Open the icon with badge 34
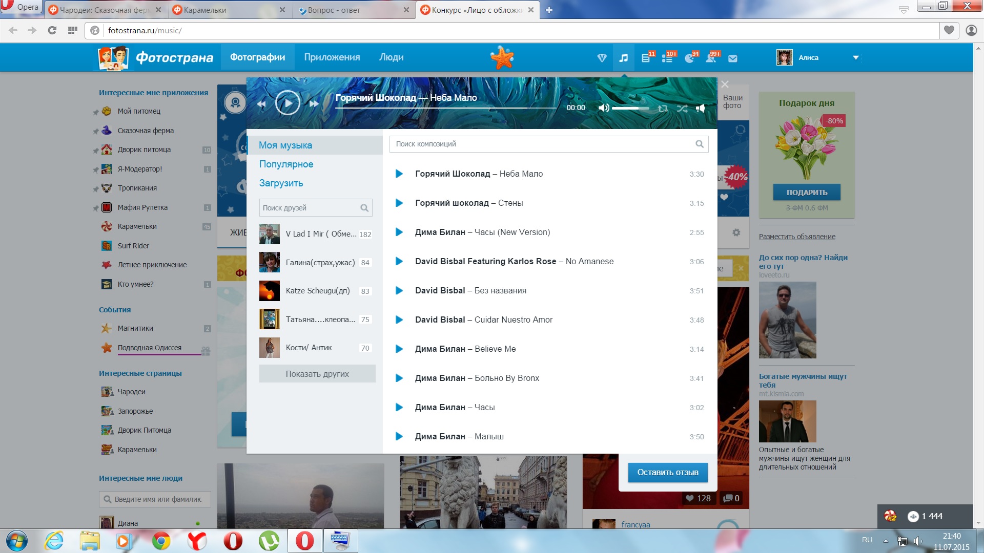Screen dimensions: 984x553 [691, 57]
